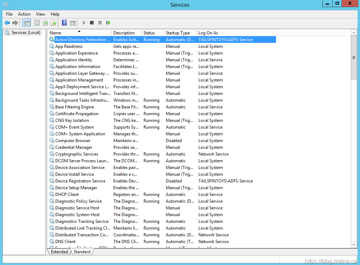Open the Properties toolbar icon
360x265 pixels.
(37, 23)
